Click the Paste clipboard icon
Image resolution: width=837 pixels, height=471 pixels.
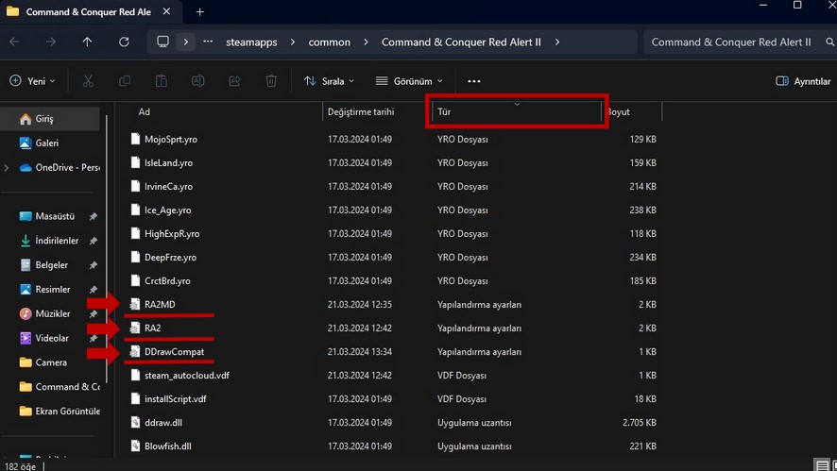[162, 81]
